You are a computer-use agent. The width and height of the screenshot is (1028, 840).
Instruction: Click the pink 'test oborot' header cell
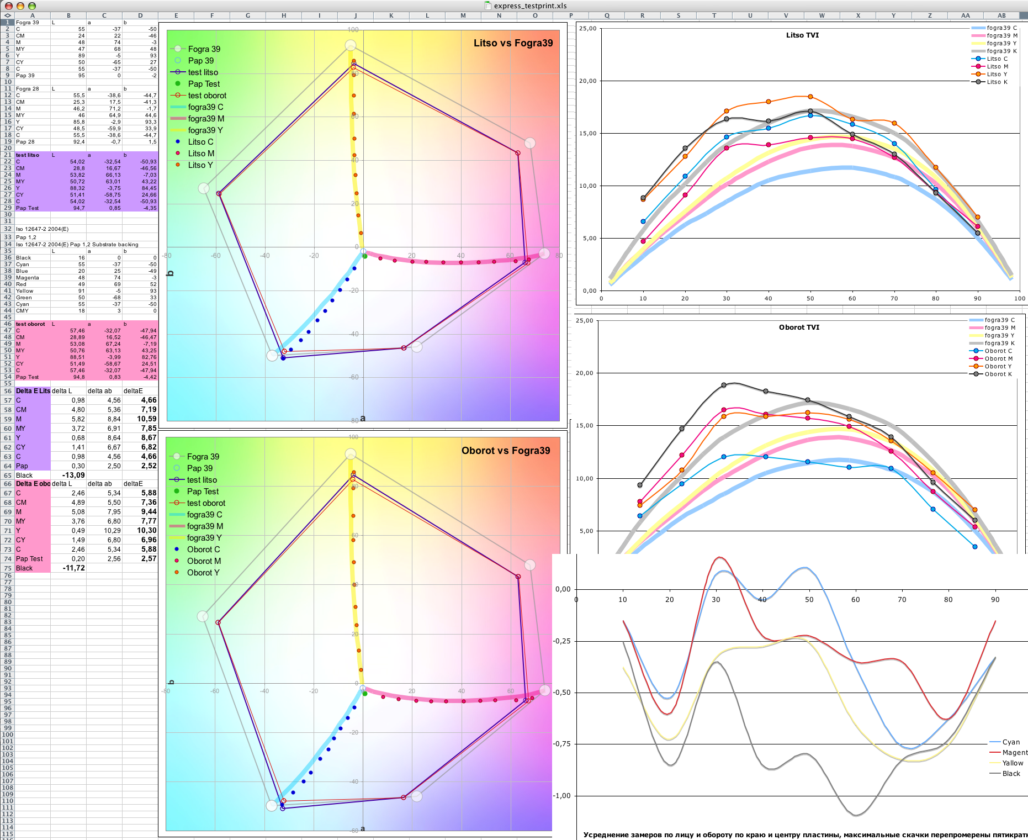click(33, 324)
